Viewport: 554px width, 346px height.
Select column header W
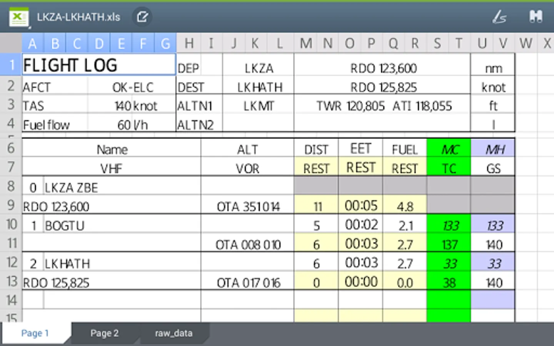point(526,43)
